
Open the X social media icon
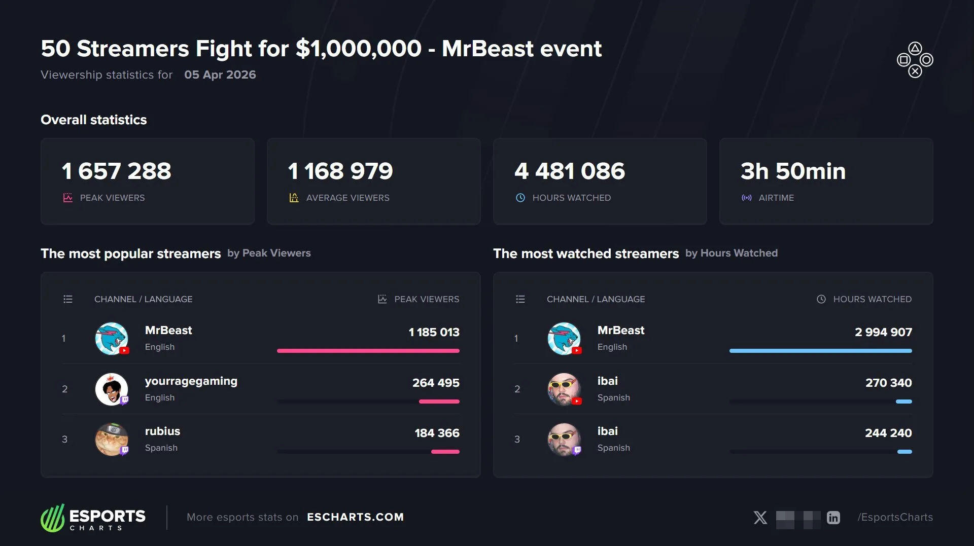pos(760,517)
